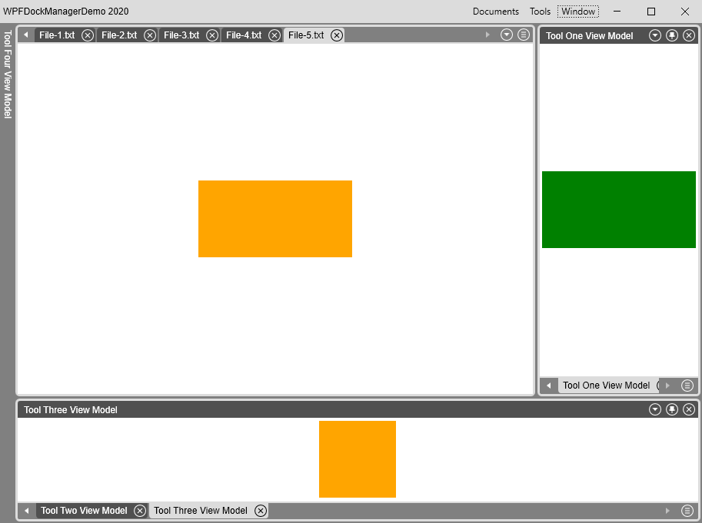Open the Window menu
This screenshot has height=523, width=702.
pyautogui.click(x=578, y=12)
